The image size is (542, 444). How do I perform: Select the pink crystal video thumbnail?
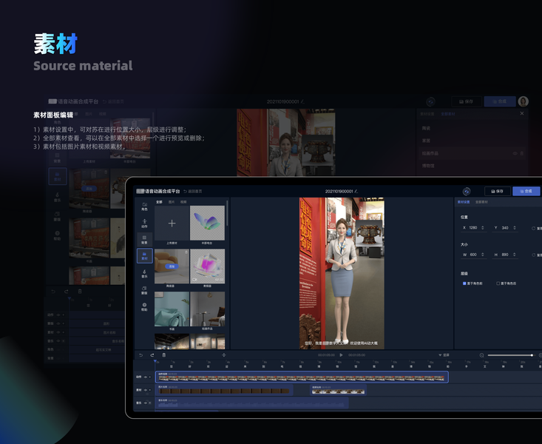point(207,266)
